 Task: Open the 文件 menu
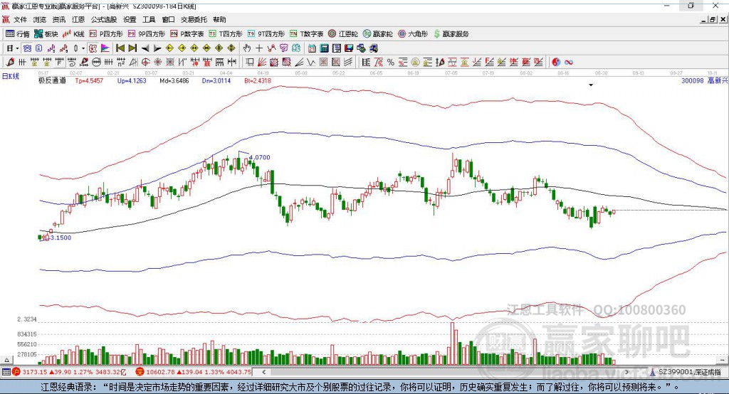pos(21,19)
